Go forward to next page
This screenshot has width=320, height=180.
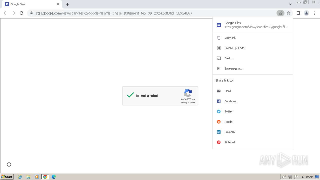point(13,13)
